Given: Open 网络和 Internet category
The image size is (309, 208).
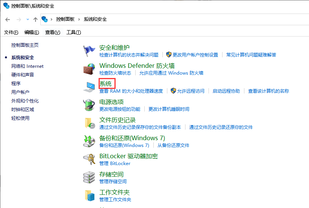Looking at the screenshot, I should (28, 66).
